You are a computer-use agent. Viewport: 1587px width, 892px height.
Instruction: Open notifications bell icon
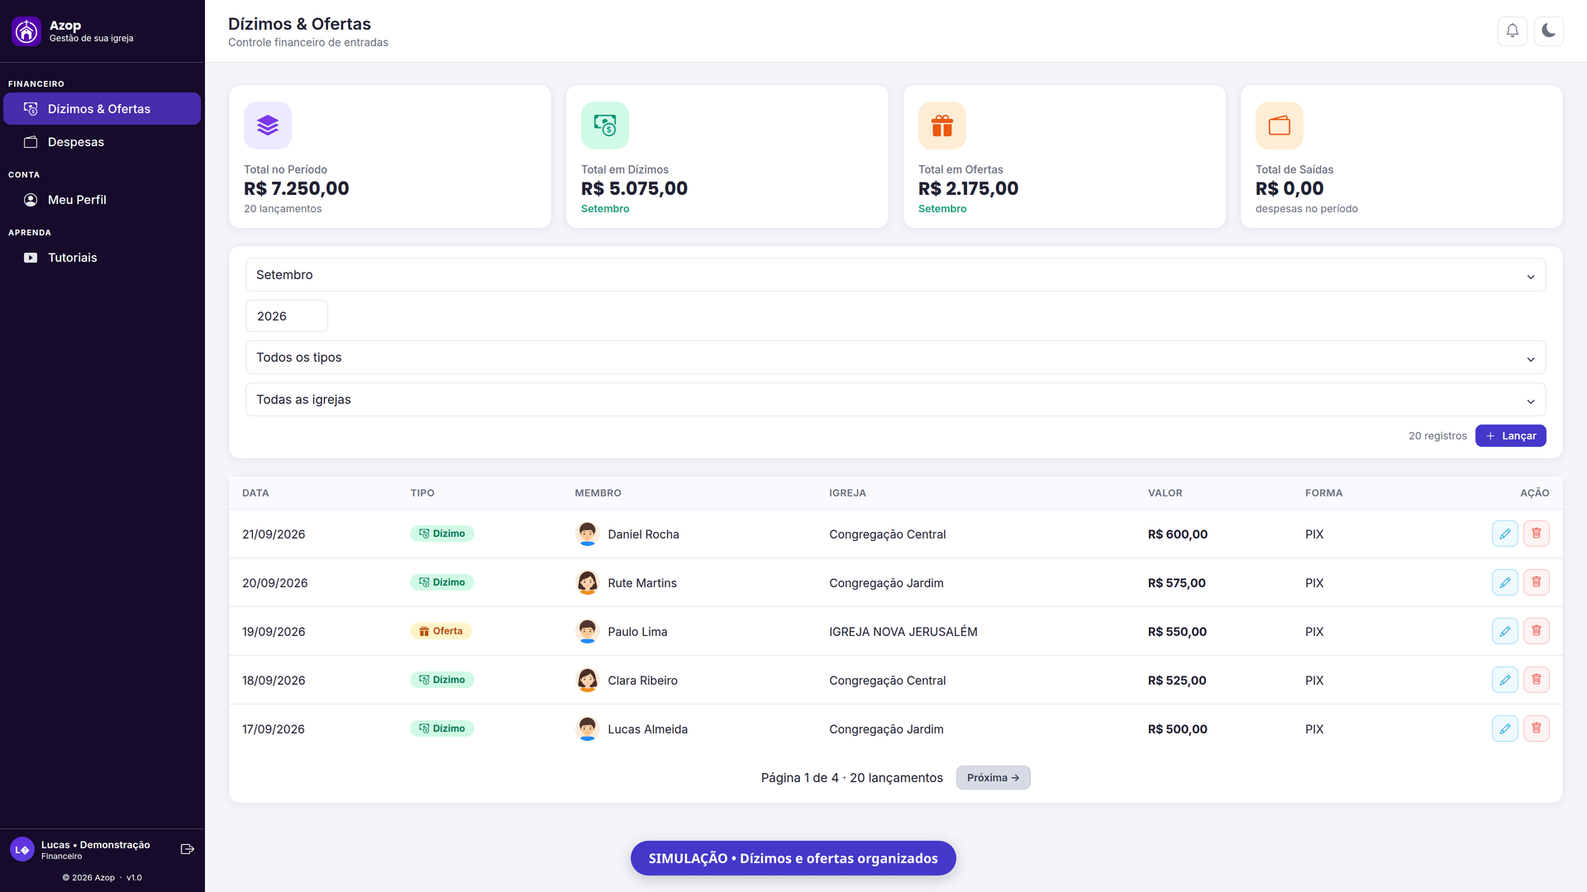coord(1512,31)
